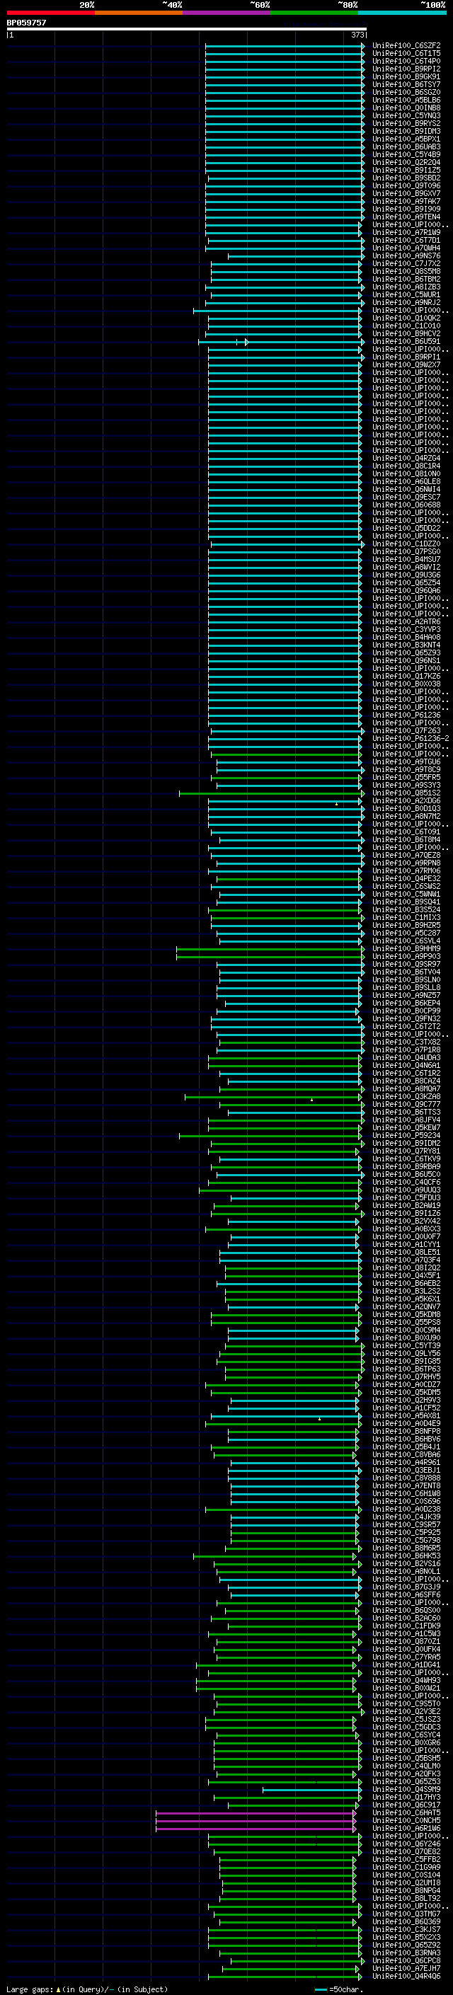Select the label UniRef100_A7R1W9
The image size is (453, 1995).
(406, 232)
